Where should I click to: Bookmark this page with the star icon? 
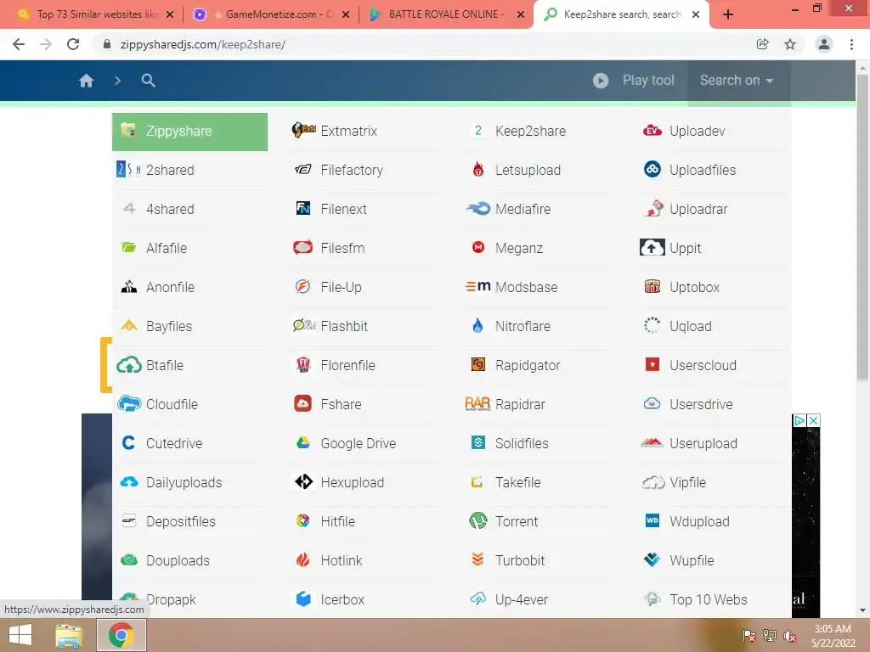click(x=790, y=44)
